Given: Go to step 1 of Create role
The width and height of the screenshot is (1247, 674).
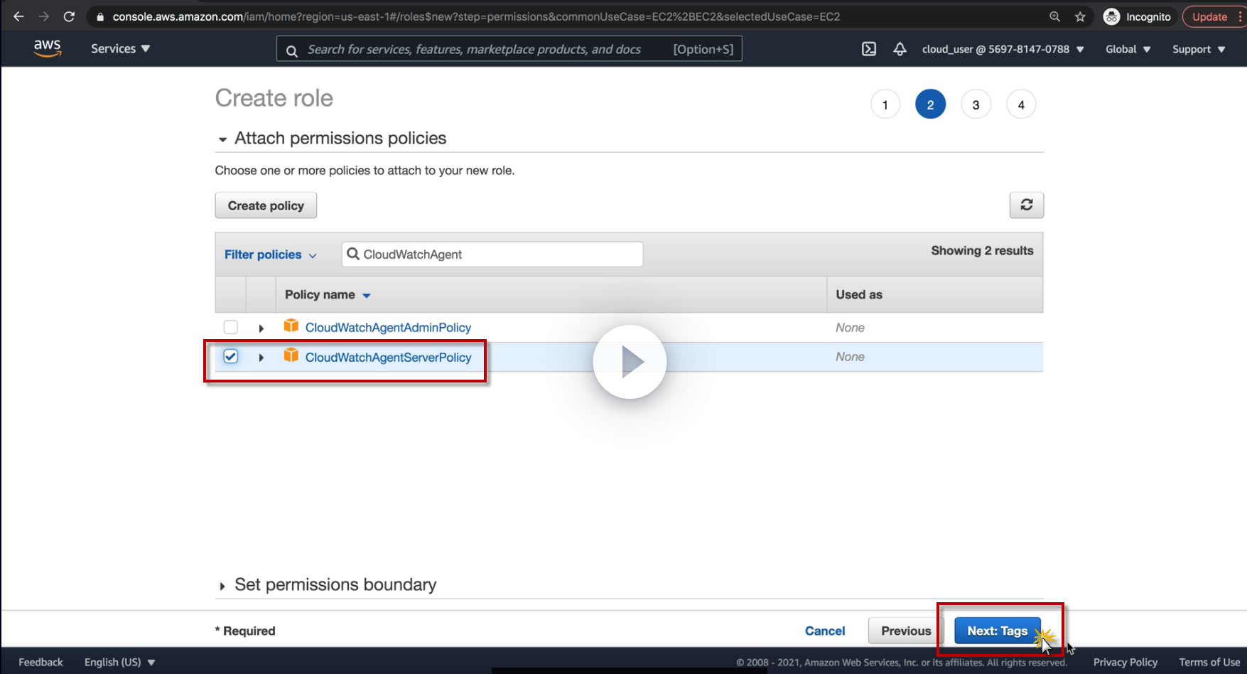Looking at the screenshot, I should point(885,105).
